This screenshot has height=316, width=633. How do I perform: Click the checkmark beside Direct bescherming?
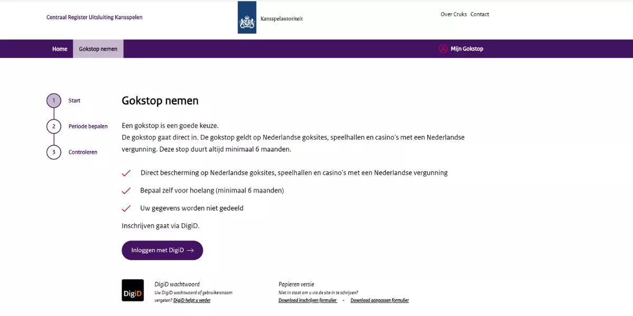126,173
